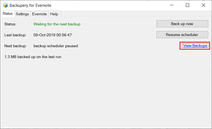Open the View Backups link
The image size is (212, 129).
click(195, 46)
